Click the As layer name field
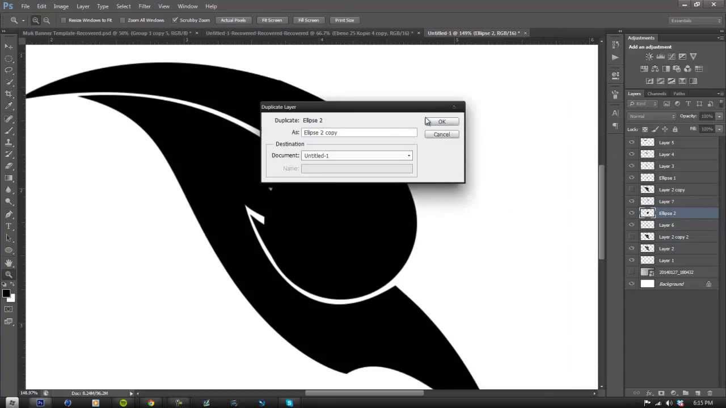Screen dimensions: 726x408 point(359,133)
